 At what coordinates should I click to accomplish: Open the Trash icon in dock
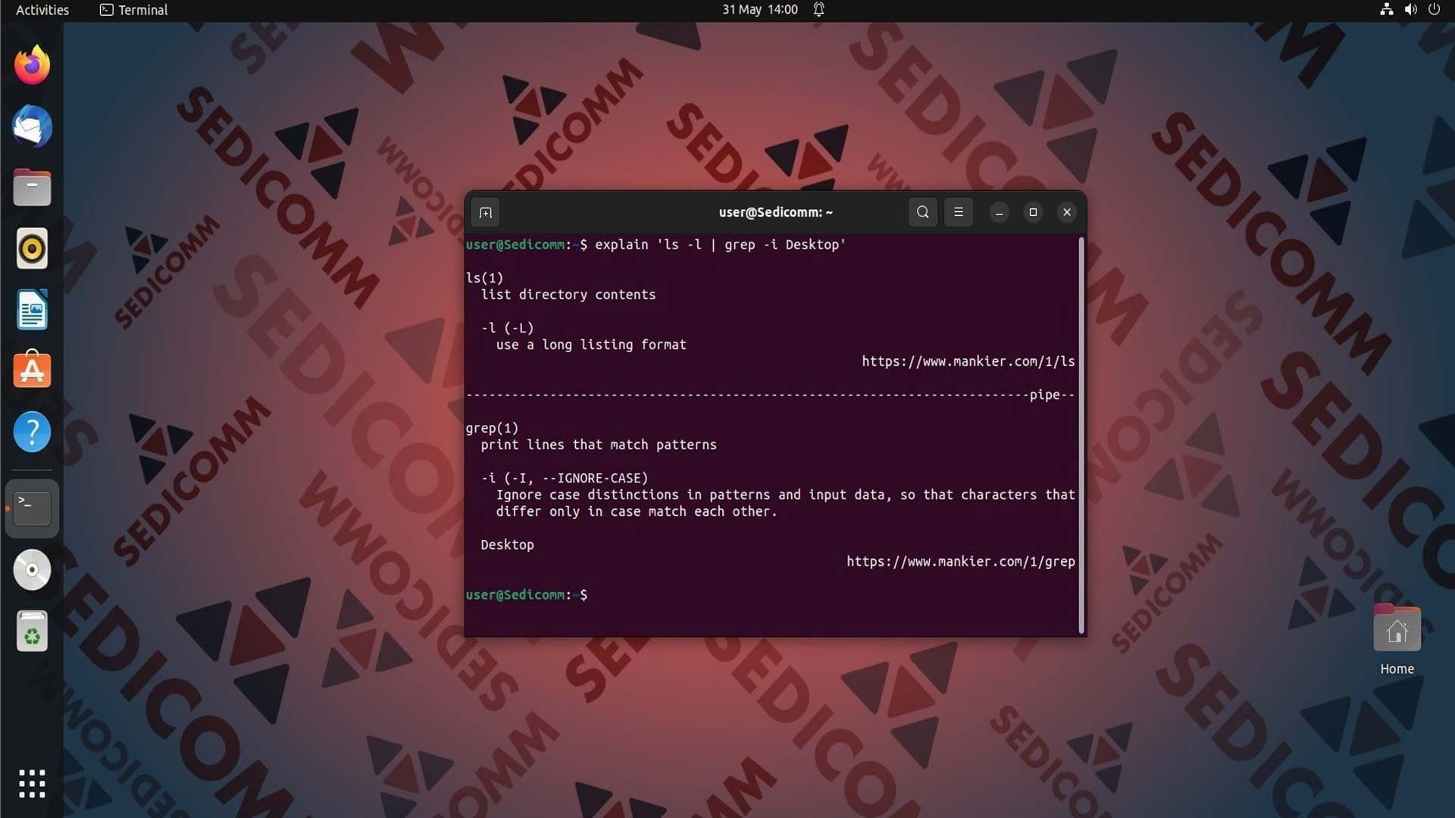32,631
